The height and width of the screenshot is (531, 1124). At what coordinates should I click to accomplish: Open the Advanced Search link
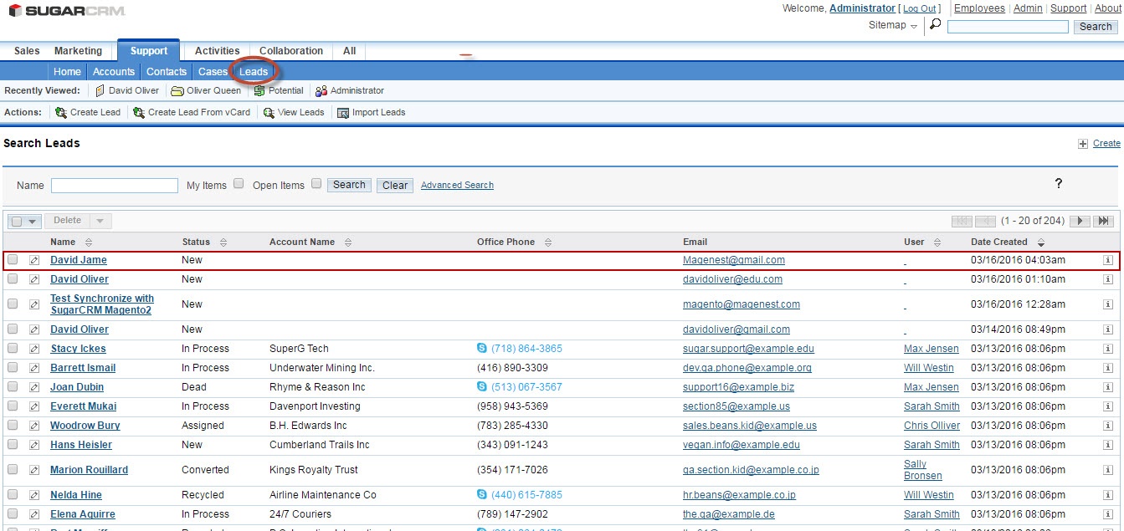point(457,185)
